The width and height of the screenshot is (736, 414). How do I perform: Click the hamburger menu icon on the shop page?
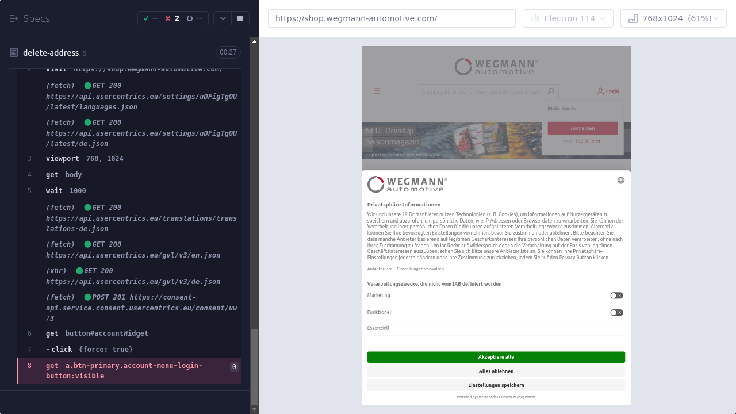coord(377,91)
